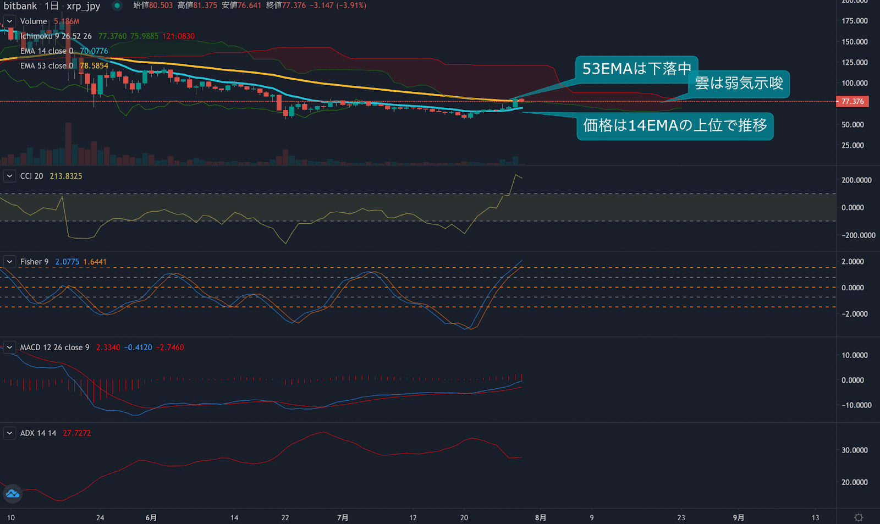
Task: Click the EMA 14 close indicator label
Action: (x=46, y=51)
